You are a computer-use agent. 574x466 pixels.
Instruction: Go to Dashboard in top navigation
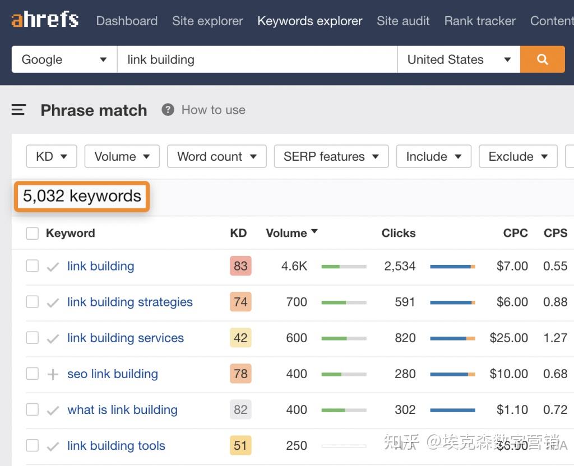(127, 21)
